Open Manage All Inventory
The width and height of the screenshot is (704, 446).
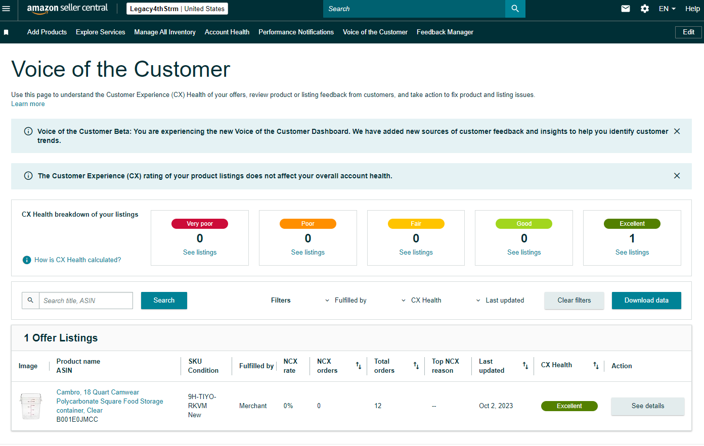[x=165, y=32]
